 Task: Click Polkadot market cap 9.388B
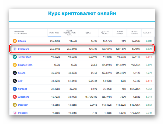pyautogui.click(x=56, y=113)
